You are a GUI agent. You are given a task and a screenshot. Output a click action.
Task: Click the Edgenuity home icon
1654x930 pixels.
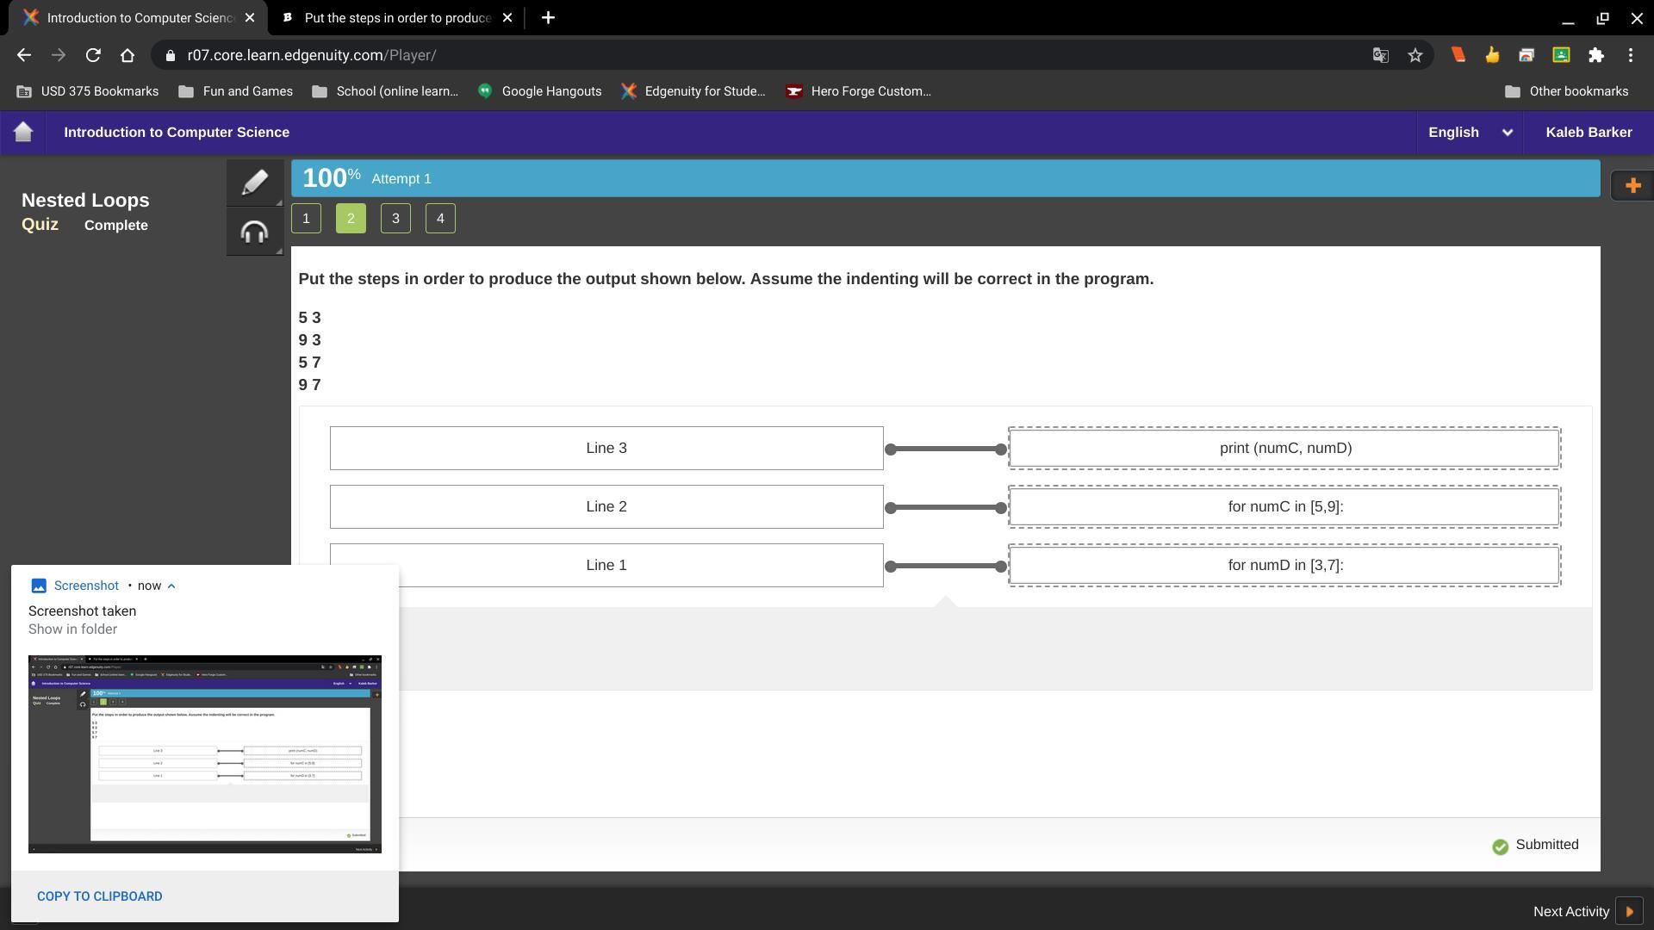[x=23, y=132]
